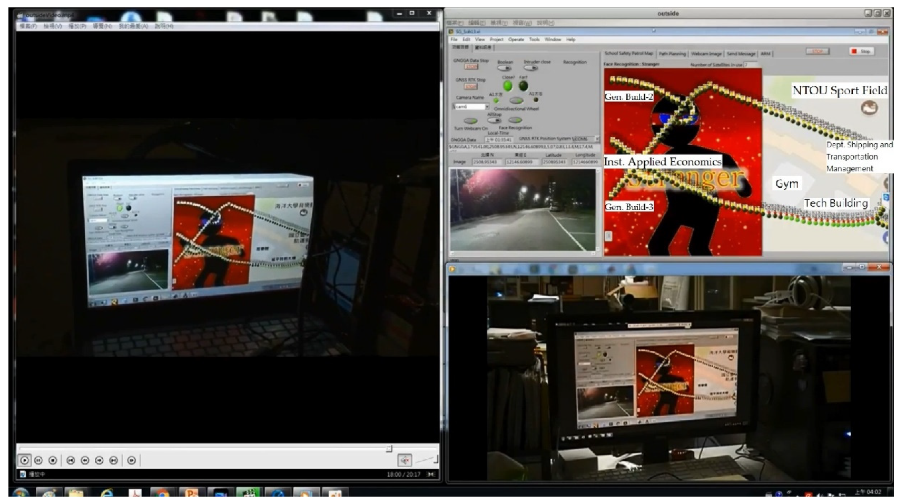Open Chrome from the taskbar
Viewport: 906px width, 504px height.
coord(163,494)
